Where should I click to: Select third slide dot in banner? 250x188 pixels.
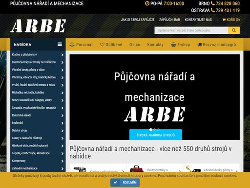[x=158, y=130]
